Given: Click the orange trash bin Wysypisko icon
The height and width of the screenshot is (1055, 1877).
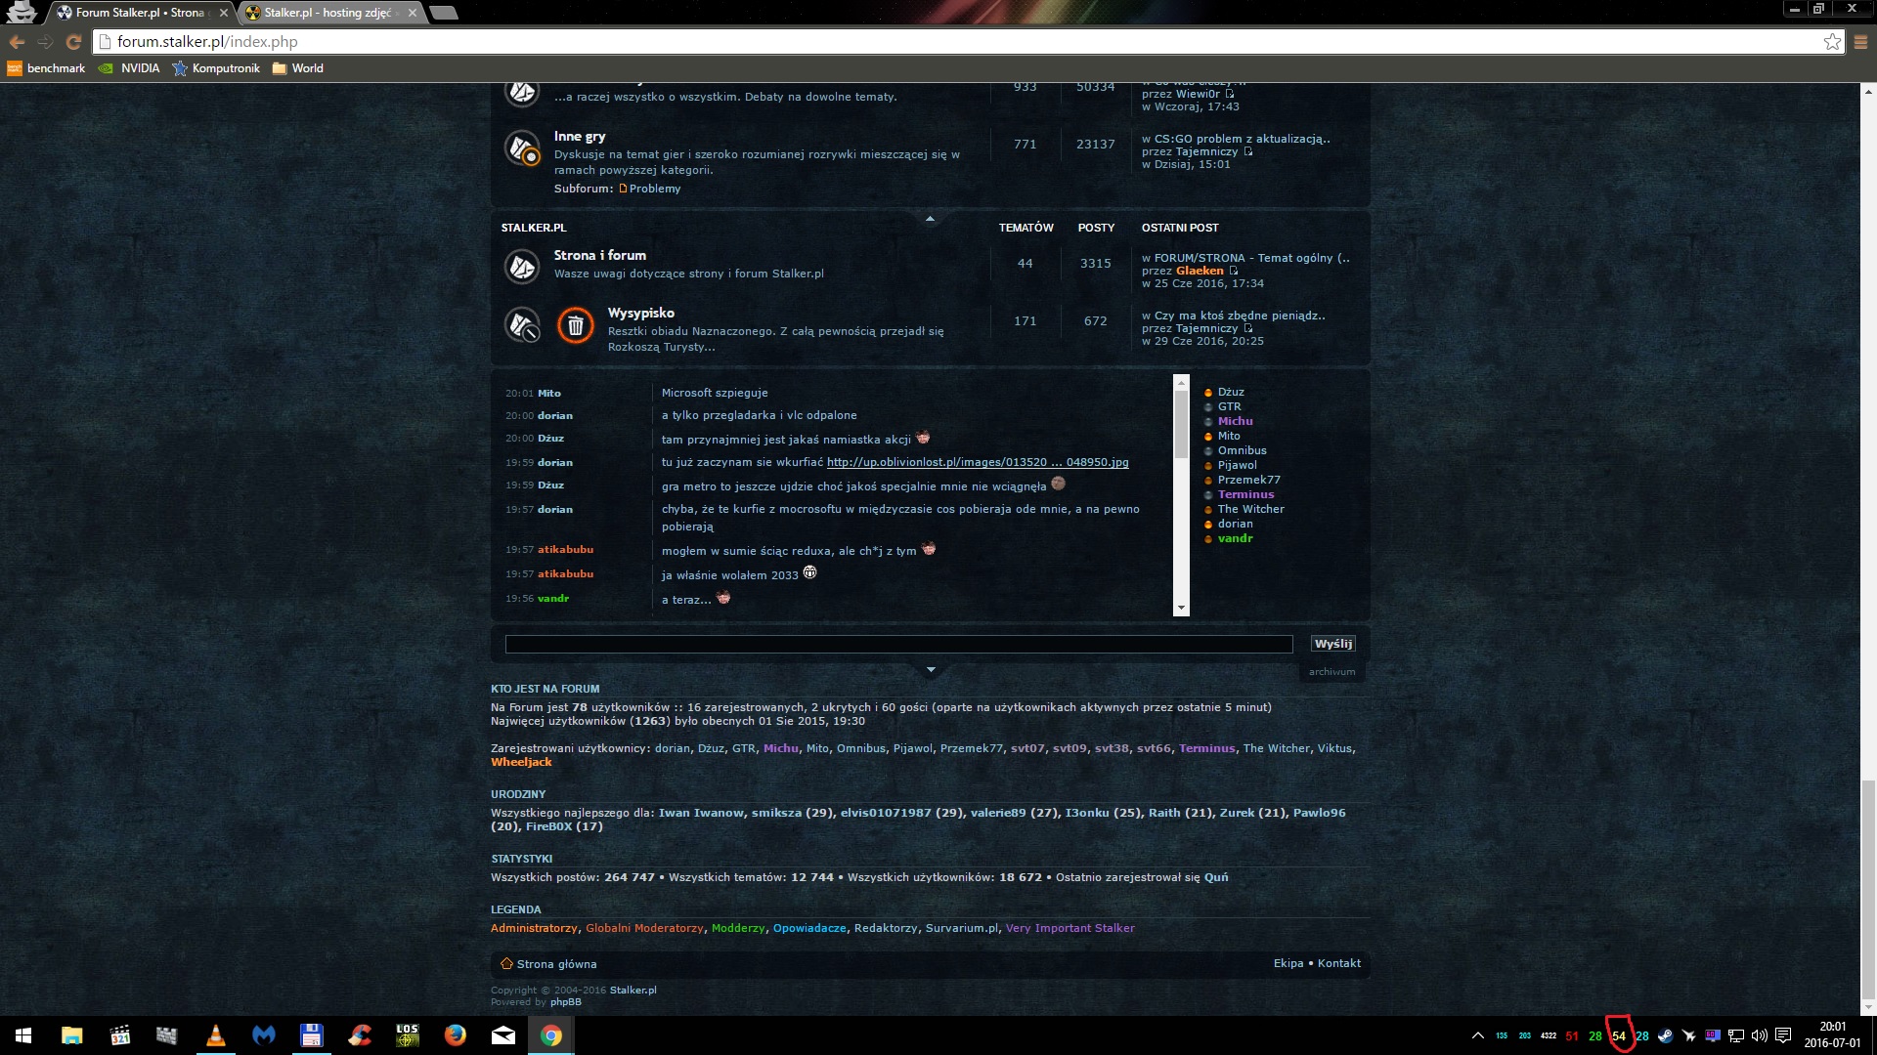Looking at the screenshot, I should (x=576, y=325).
